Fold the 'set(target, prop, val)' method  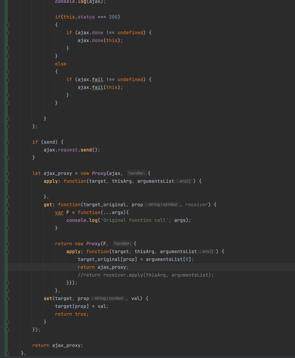pyautogui.click(x=8, y=299)
